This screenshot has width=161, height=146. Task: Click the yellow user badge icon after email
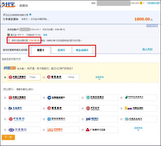[141, 3]
